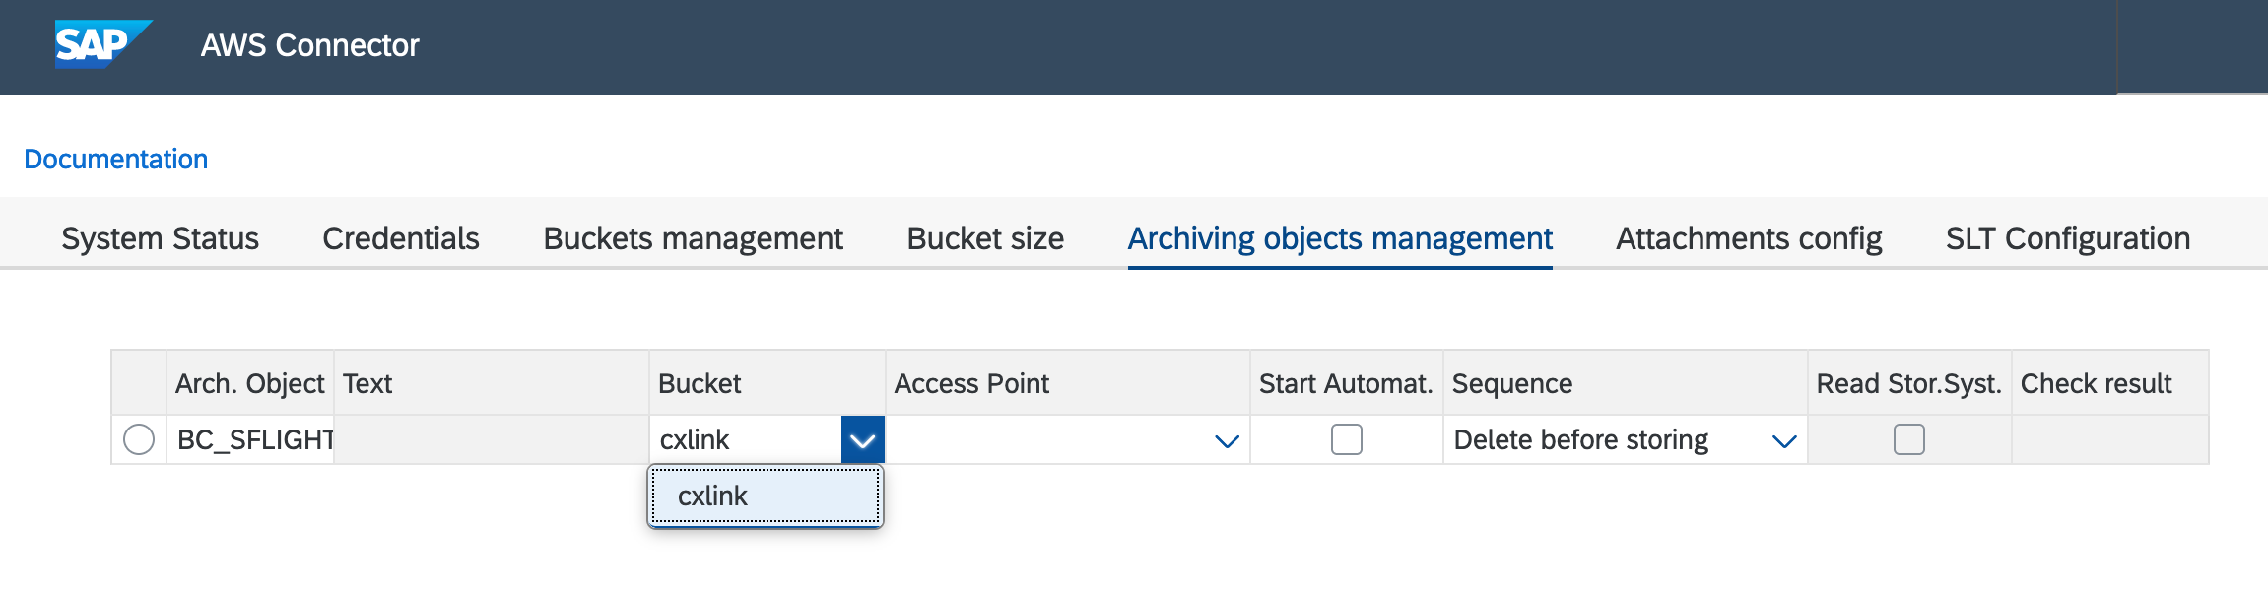Enable the Start Automat. checkbox
Screen dimensions: 2268x595
coord(1348,440)
